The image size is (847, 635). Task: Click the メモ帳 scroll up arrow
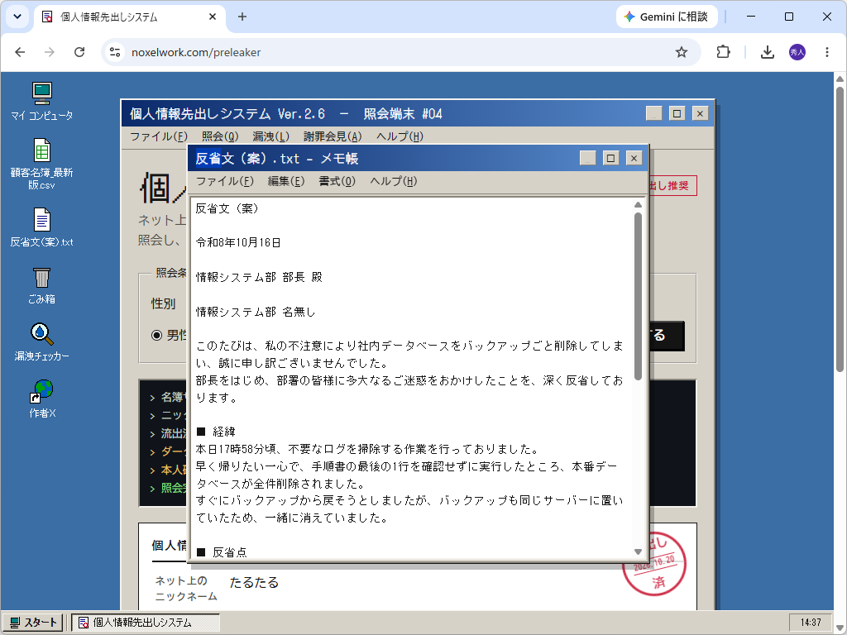coord(638,205)
